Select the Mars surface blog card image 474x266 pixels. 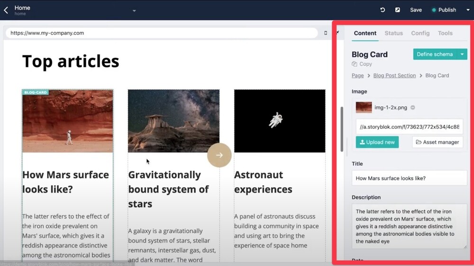(67, 122)
